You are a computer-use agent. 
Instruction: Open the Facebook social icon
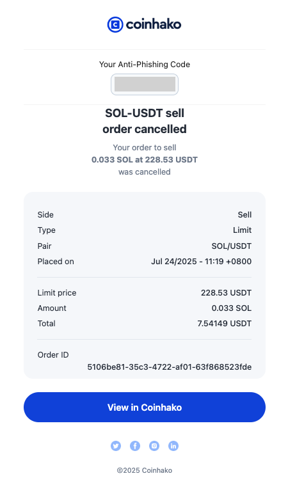[x=135, y=446]
